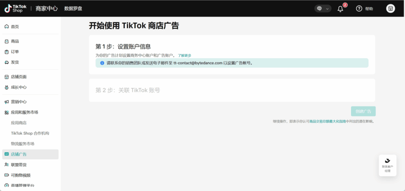Open the 商品交易总额最大化指南 link
Screen dimensions: 405x191
pyautogui.click(x=327, y=121)
